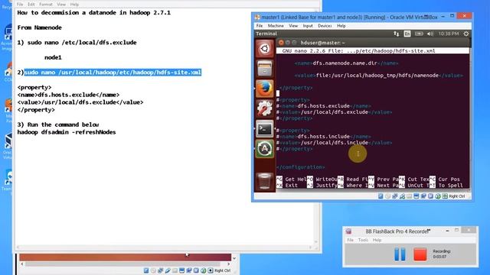The height and width of the screenshot is (275, 490).
Task: Open Help menu in Notepad
Action: [74, 5]
